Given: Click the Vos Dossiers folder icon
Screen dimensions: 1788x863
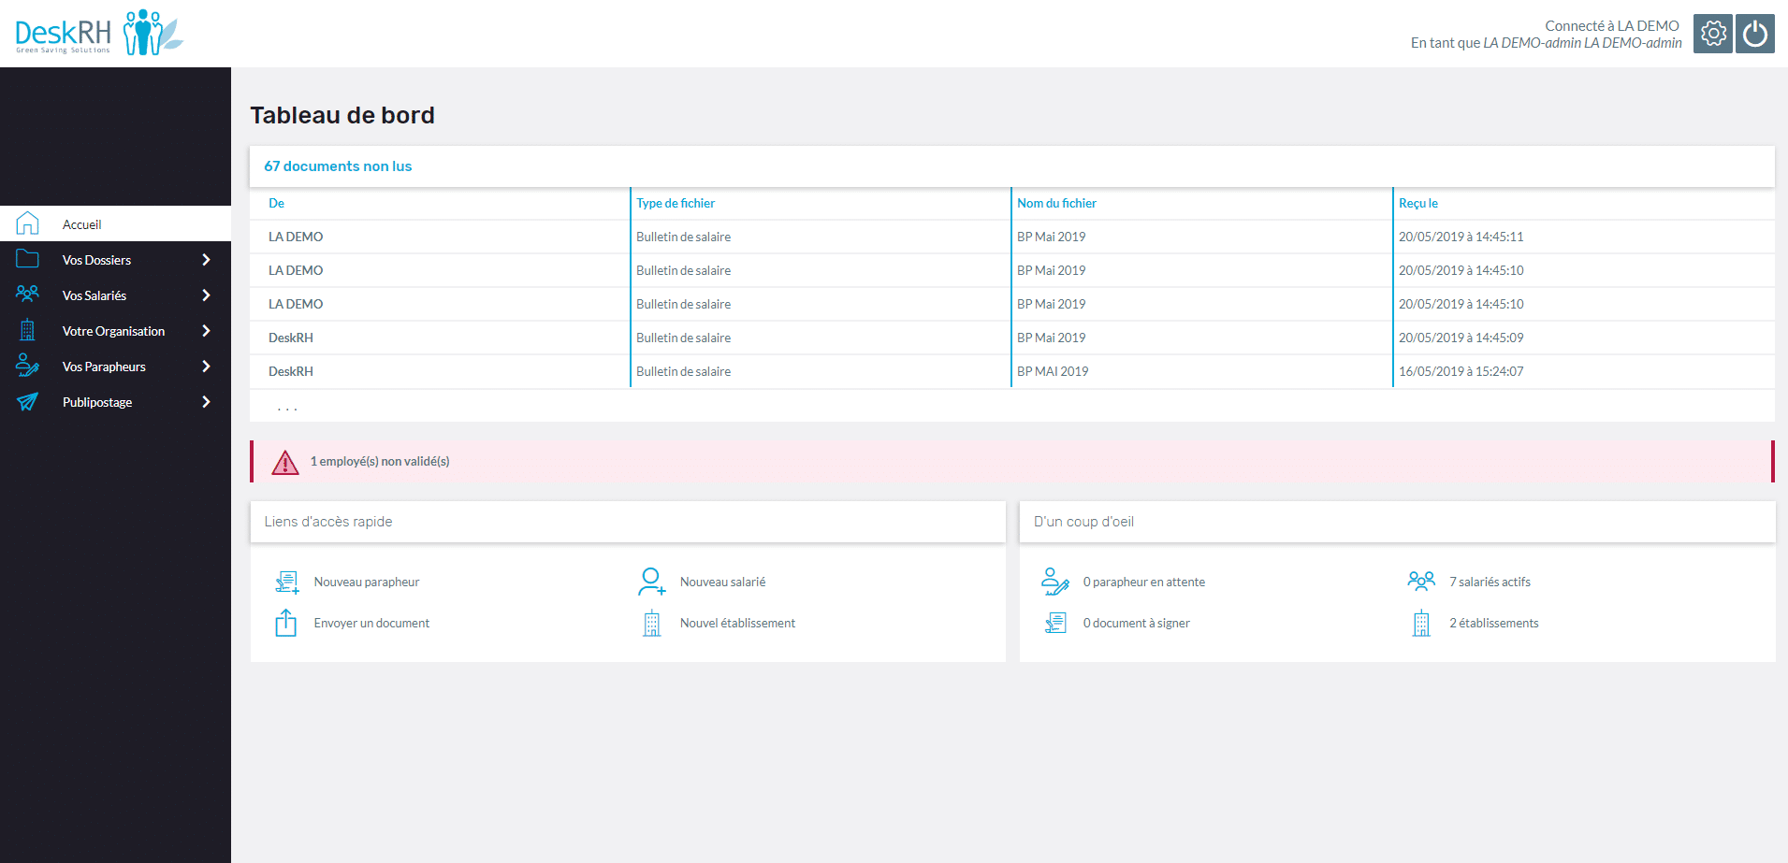Looking at the screenshot, I should click(x=28, y=259).
